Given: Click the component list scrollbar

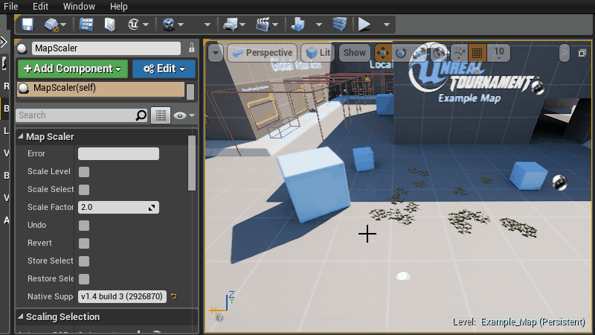Looking at the screenshot, I should (190, 92).
